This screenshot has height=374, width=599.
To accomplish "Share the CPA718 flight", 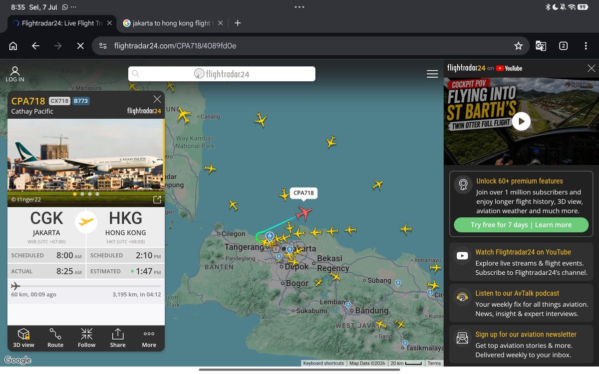I will [118, 338].
